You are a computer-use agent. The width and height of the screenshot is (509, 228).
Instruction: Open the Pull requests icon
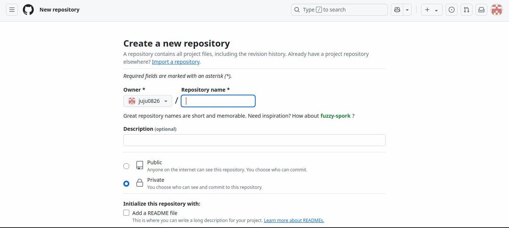467,10
